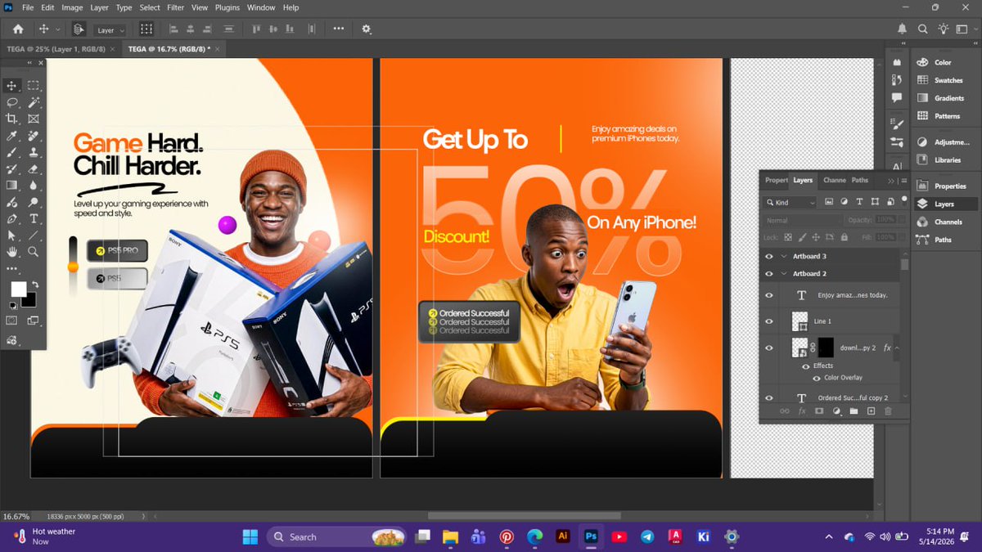982x552 pixels.
Task: Click the Windows taskbar Search box
Action: [x=337, y=537]
